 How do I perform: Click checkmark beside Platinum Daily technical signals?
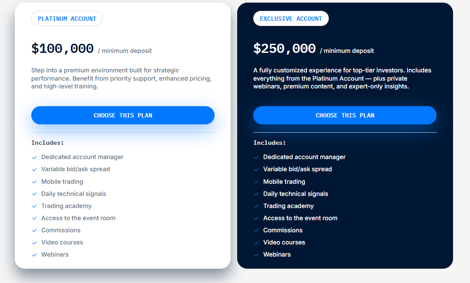tap(34, 194)
